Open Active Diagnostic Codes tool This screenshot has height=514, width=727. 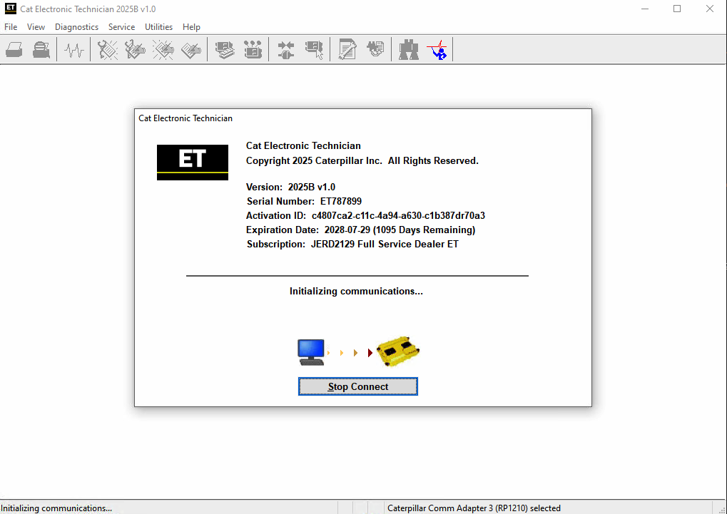(x=107, y=49)
